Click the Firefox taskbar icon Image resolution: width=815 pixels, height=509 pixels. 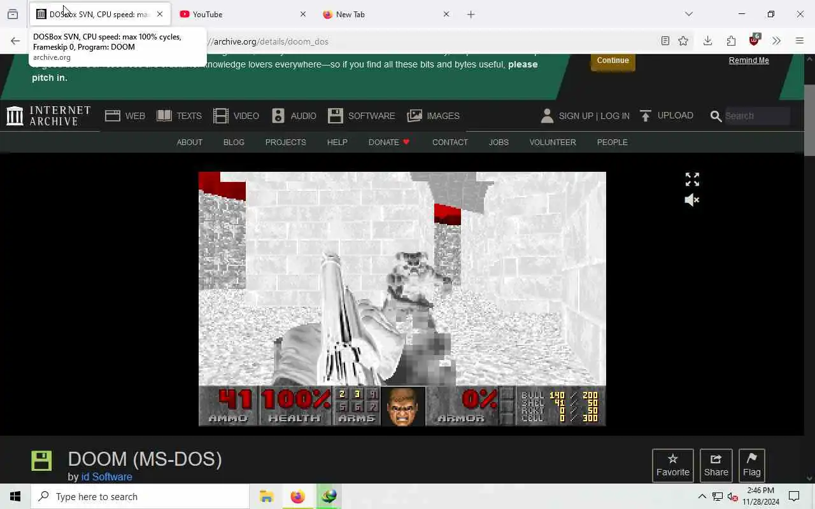coord(297,496)
